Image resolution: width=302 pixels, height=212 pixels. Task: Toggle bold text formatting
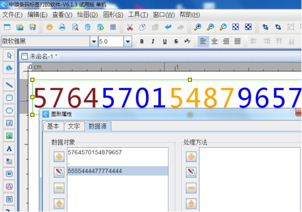coord(142,41)
